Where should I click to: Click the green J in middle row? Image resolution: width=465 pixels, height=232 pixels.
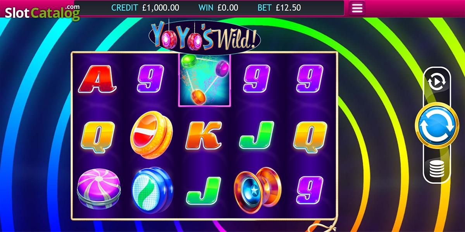pos(257,135)
